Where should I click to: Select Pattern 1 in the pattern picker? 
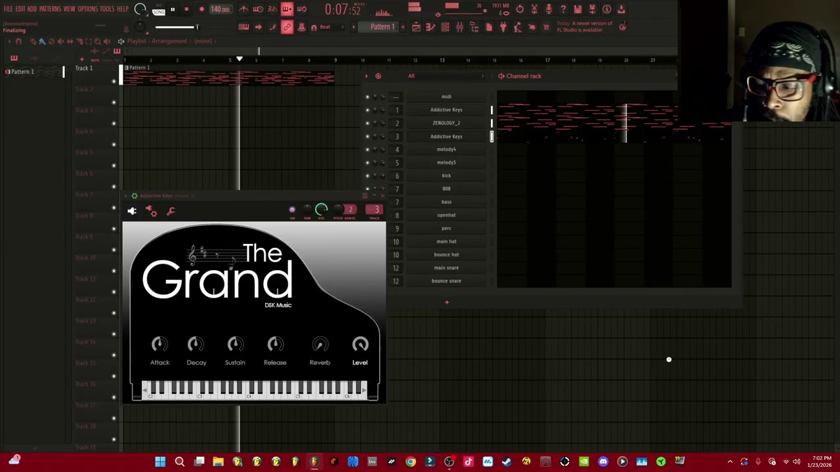tap(22, 71)
